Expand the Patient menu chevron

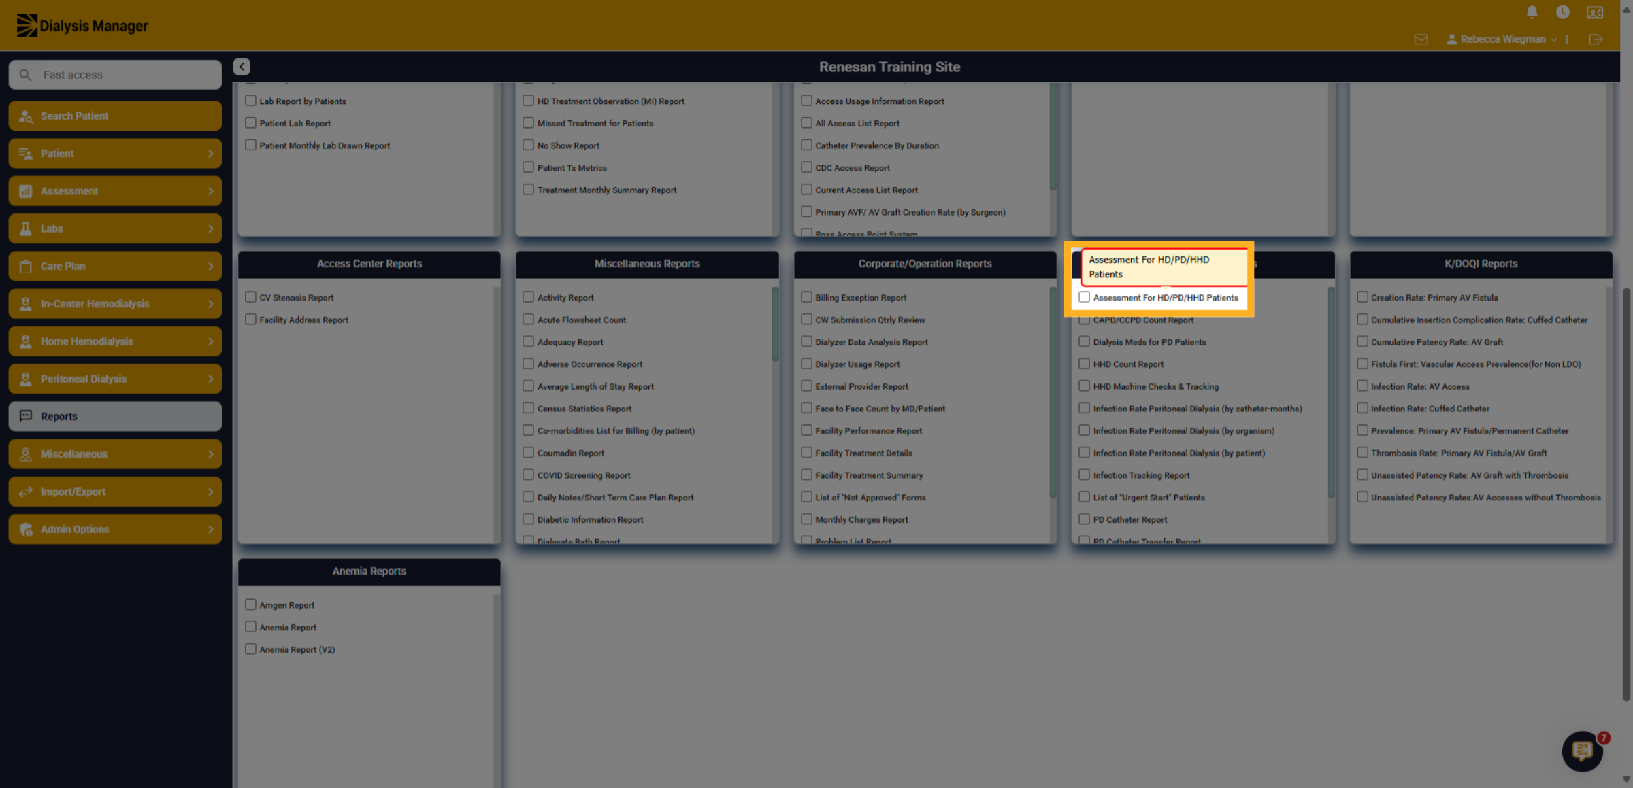tap(211, 154)
